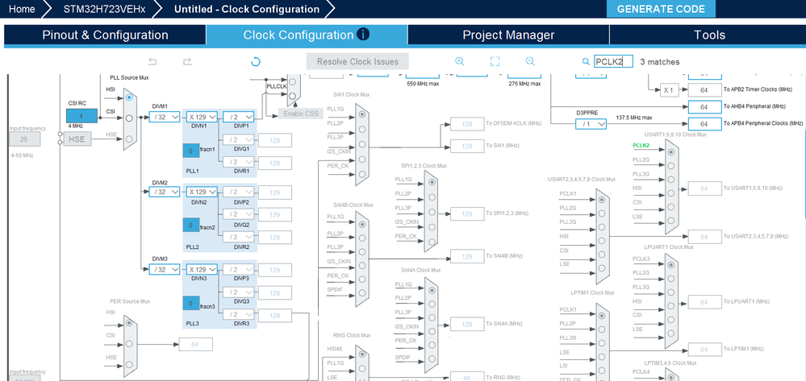Select PLL2P in the SAI1 Clock Mux
This screenshot has width=806, height=381.
362,130
